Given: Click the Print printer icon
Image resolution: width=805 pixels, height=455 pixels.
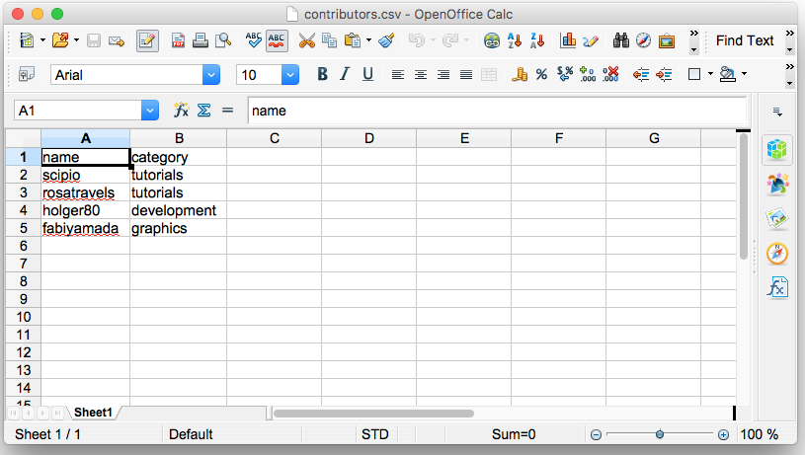Looking at the screenshot, I should (x=201, y=40).
